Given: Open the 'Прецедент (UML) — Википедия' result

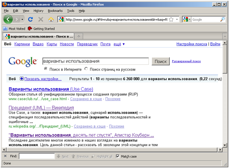Looking at the screenshot, I should click(x=41, y=108).
